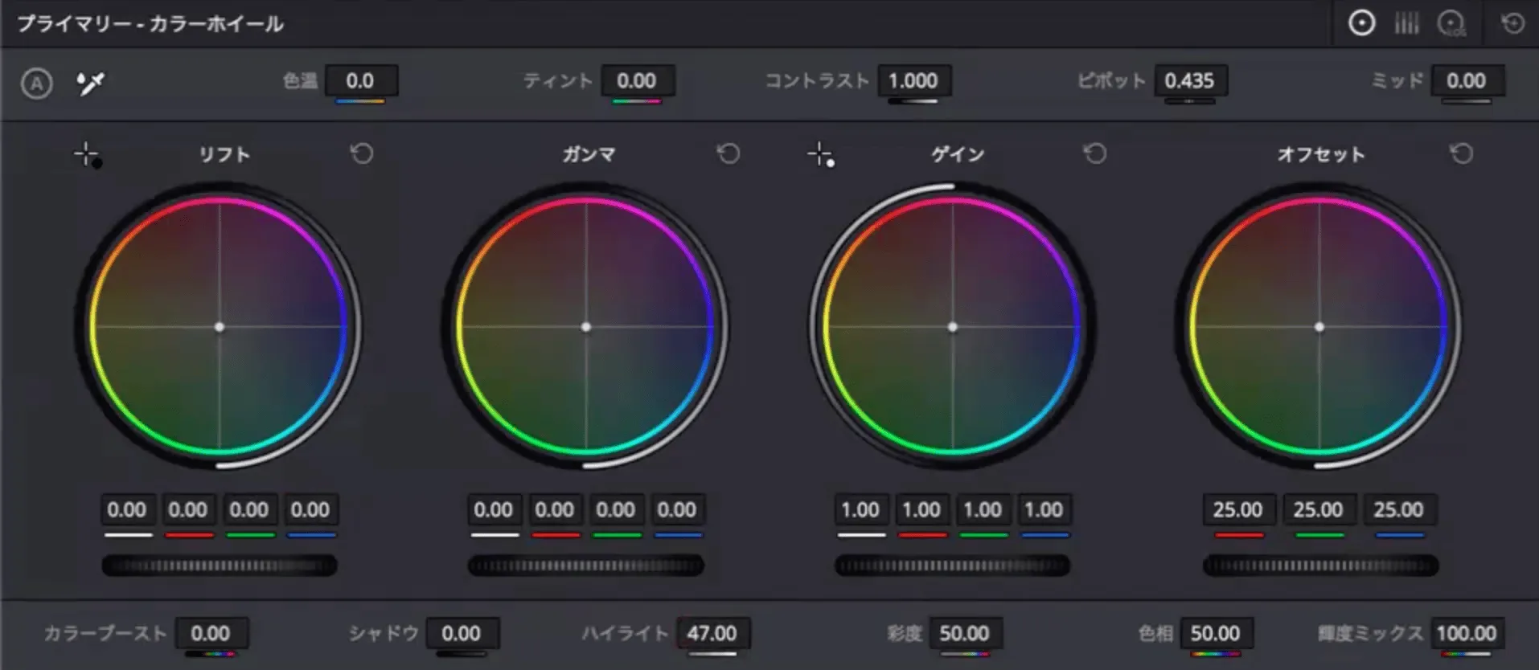Open the log wheels mode icon
This screenshot has width=1539, height=670.
[1452, 24]
